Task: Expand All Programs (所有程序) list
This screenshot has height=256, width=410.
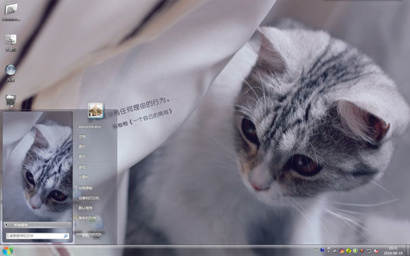Action: click(38, 225)
